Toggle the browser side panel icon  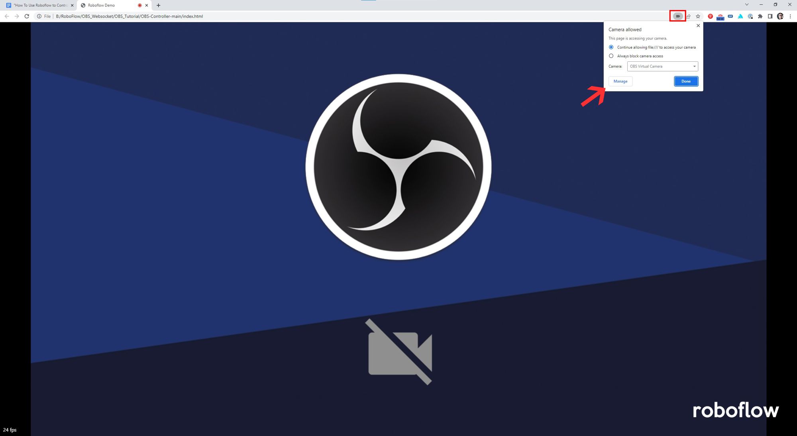(x=770, y=16)
